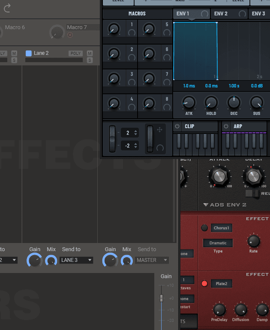Open the Plate2 effect selector
The width and height of the screenshot is (270, 330).
[222, 283]
